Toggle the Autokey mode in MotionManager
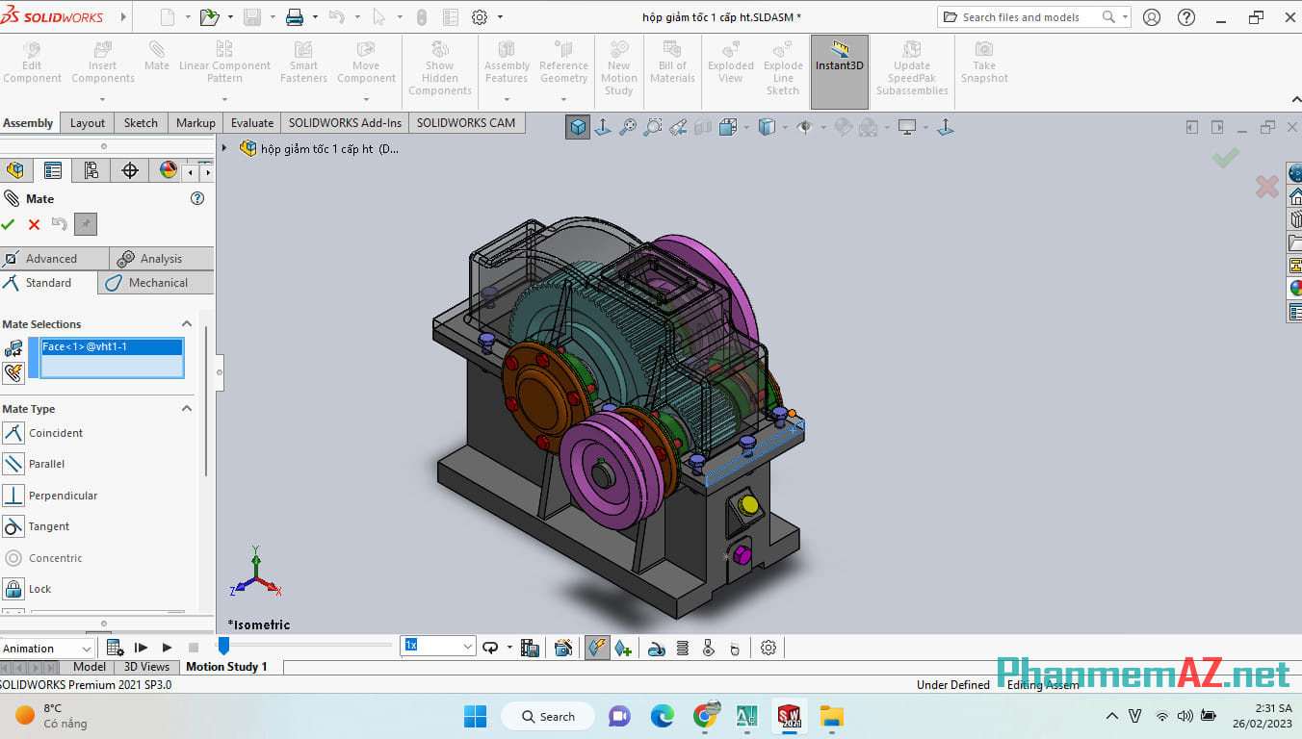Viewport: 1302px width, 739px height. [596, 647]
